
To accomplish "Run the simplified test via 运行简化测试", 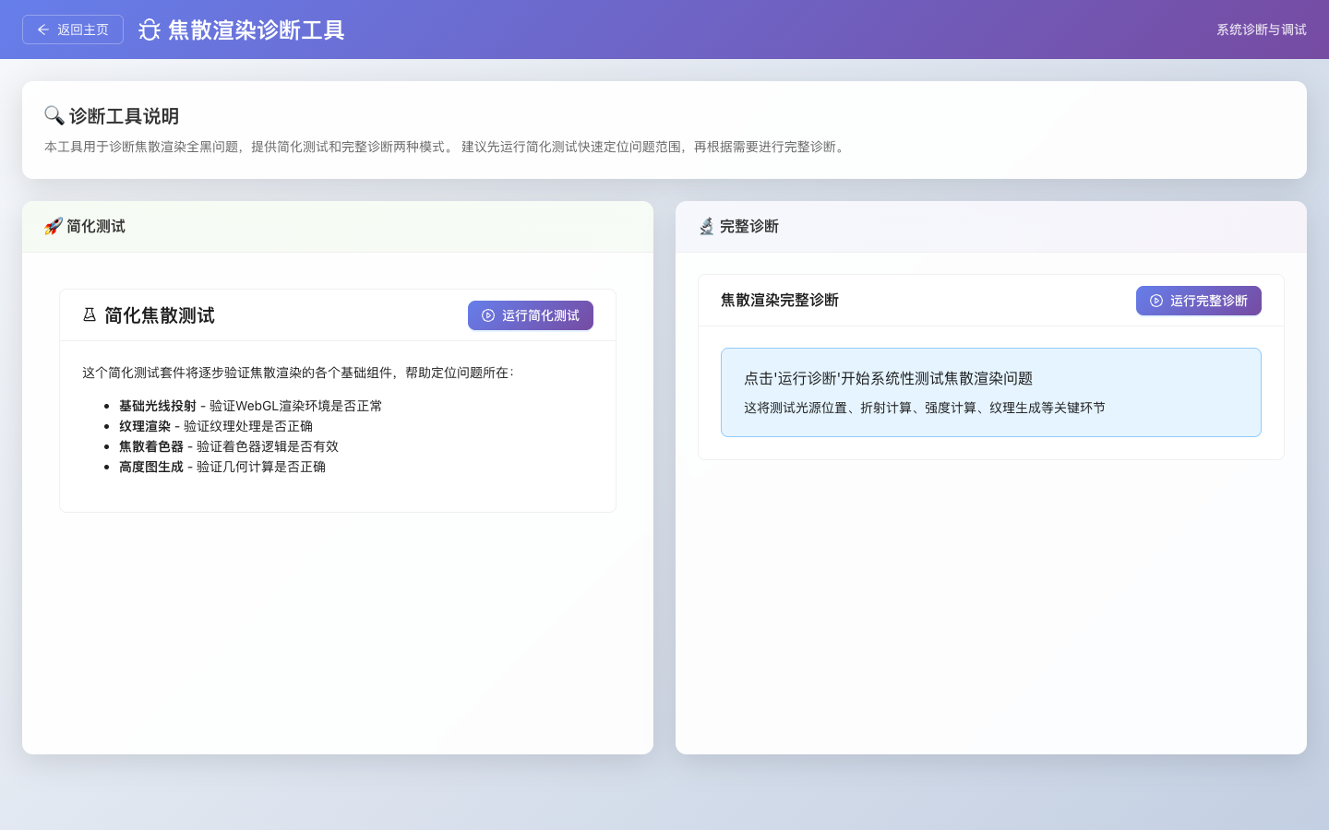I will [531, 315].
